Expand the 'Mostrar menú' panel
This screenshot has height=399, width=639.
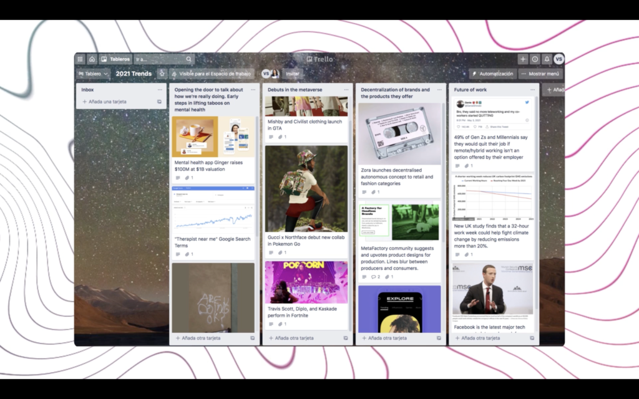(540, 73)
